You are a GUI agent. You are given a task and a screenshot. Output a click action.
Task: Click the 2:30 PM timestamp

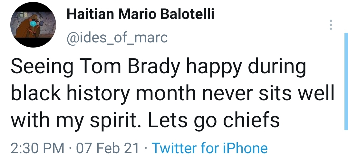(x=37, y=148)
